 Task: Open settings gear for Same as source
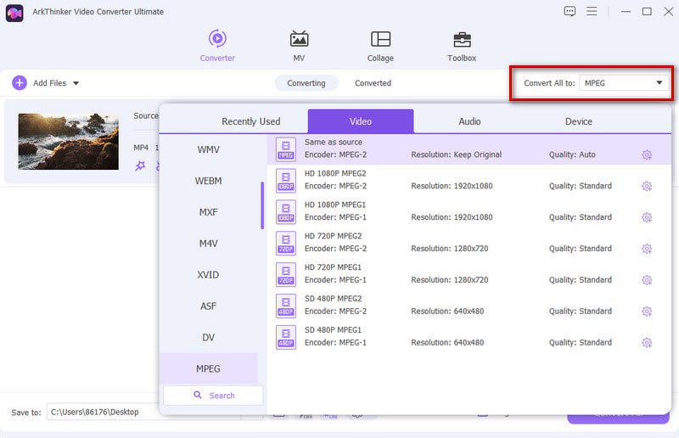click(x=647, y=154)
